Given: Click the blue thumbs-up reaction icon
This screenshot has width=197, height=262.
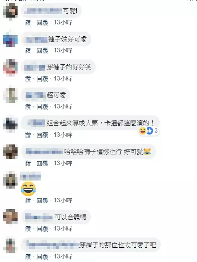Looking at the screenshot, I should 150,131.
